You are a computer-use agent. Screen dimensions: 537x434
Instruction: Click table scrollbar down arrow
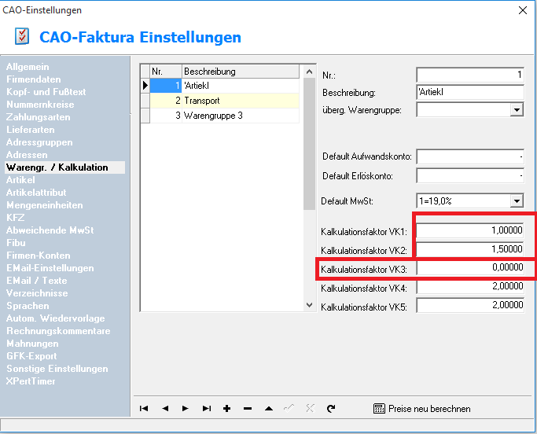pyautogui.click(x=309, y=305)
